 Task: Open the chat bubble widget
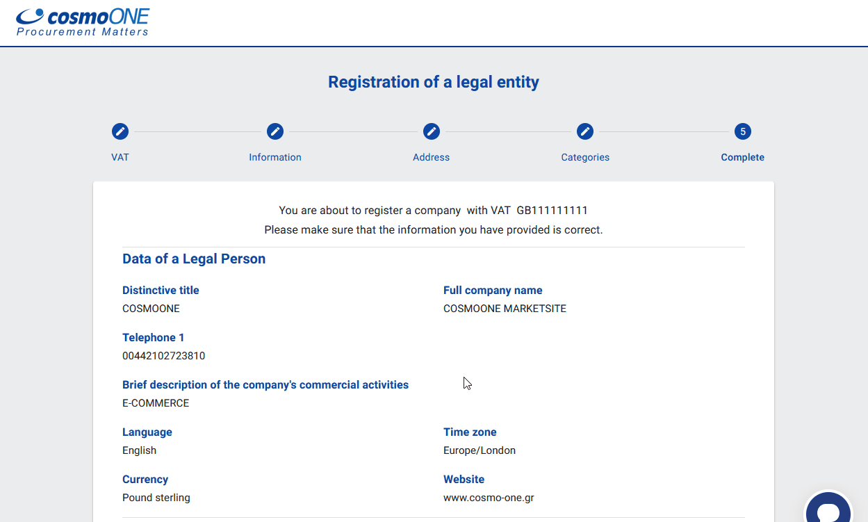pyautogui.click(x=828, y=511)
